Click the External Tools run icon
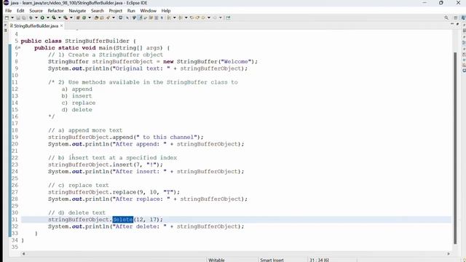This screenshot has width=466, height=262. point(66,17)
